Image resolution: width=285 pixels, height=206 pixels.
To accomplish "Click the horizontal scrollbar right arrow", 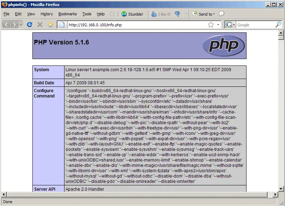I will tap(275, 194).
